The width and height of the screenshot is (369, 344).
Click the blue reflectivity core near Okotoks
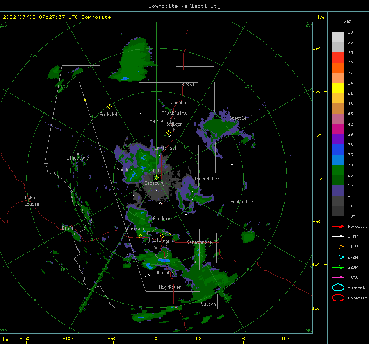click(163, 260)
